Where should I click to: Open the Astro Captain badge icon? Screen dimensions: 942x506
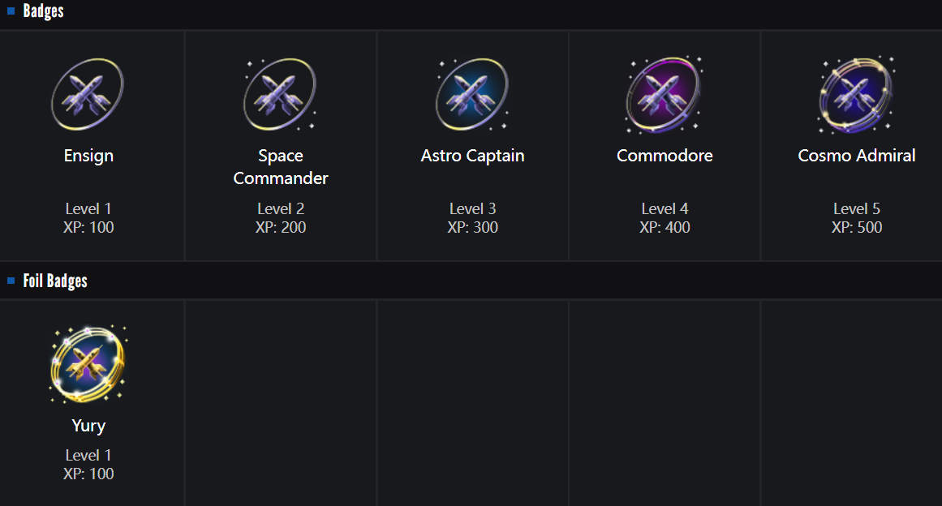click(472, 95)
